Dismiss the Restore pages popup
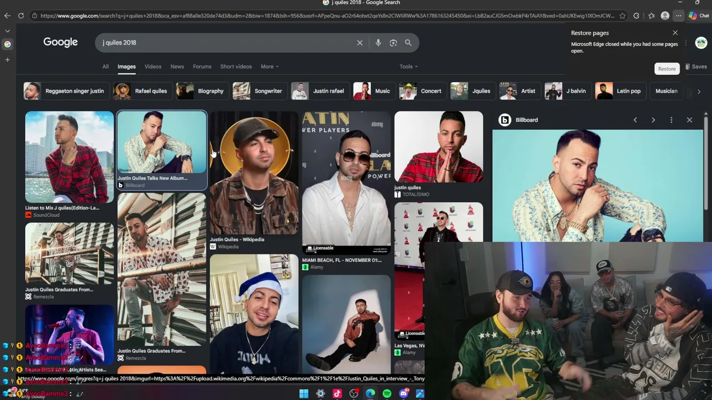The height and width of the screenshot is (400, 712). coord(675,33)
